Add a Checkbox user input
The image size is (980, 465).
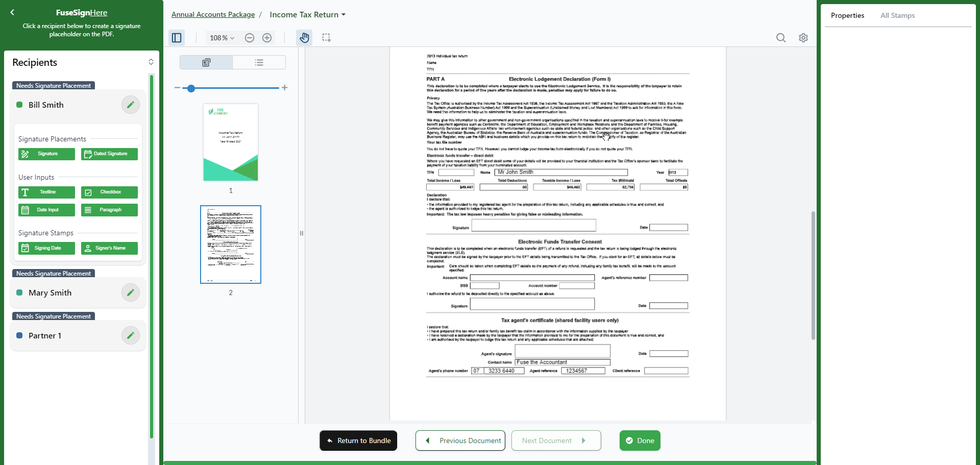click(109, 192)
